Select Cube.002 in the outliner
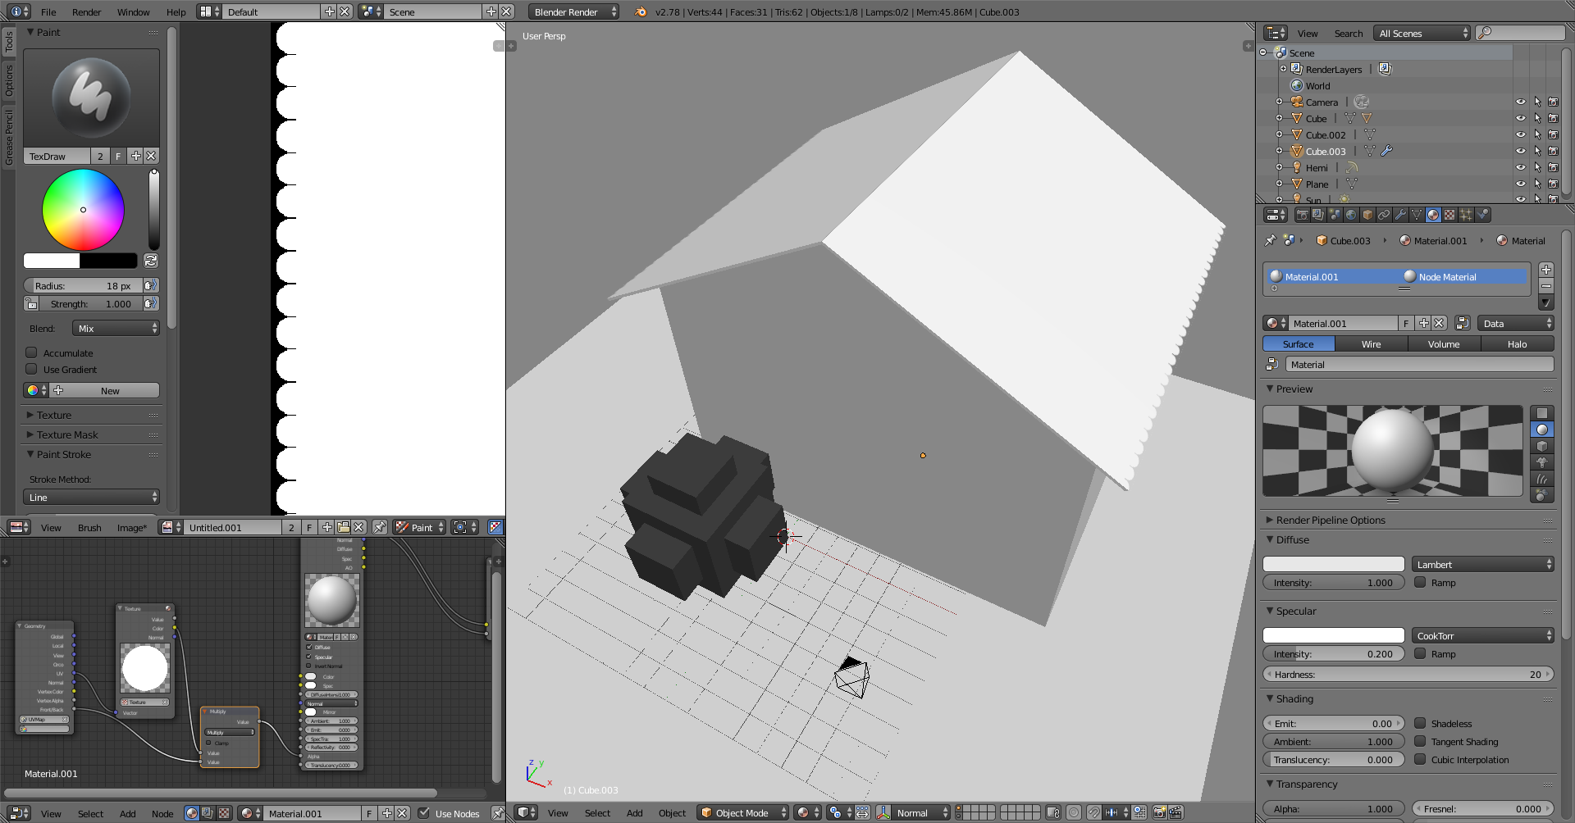Viewport: 1575px width, 823px height. point(1326,134)
